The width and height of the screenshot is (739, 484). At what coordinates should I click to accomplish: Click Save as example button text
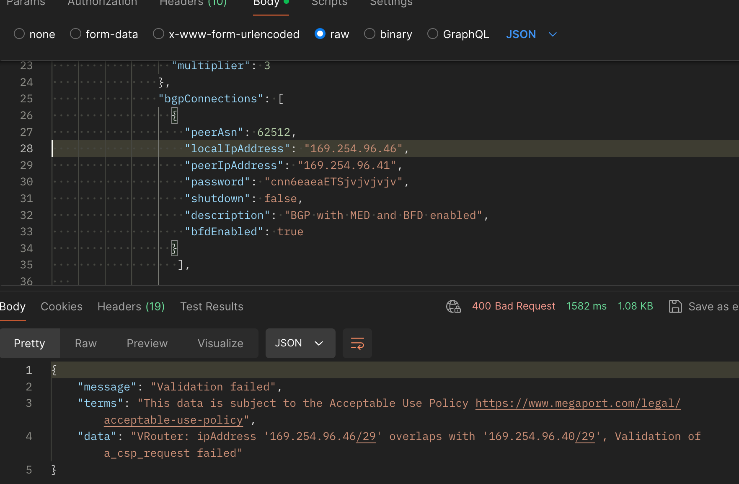tap(713, 307)
